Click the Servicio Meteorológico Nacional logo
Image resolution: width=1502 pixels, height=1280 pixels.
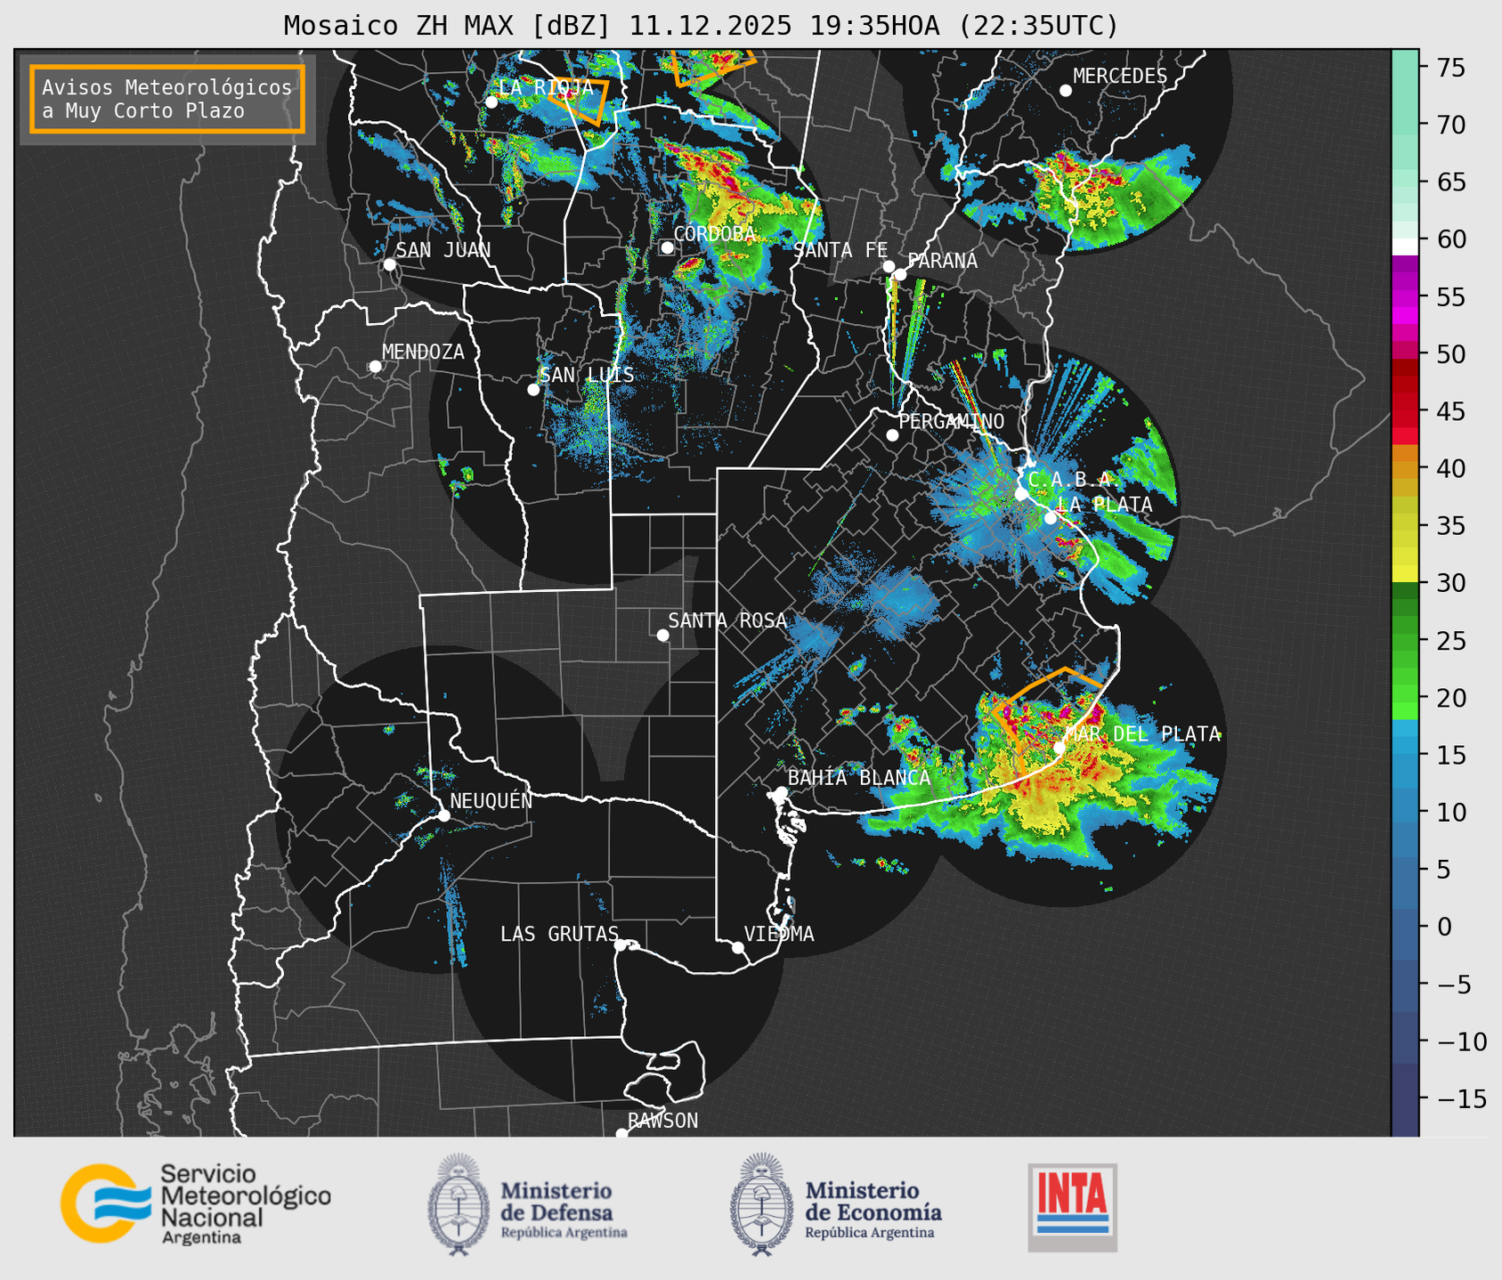(x=196, y=1203)
